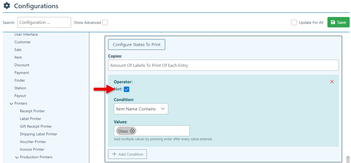The image size is (351, 163).
Task: Uncheck the Not operator checkbox
Action: point(127,89)
